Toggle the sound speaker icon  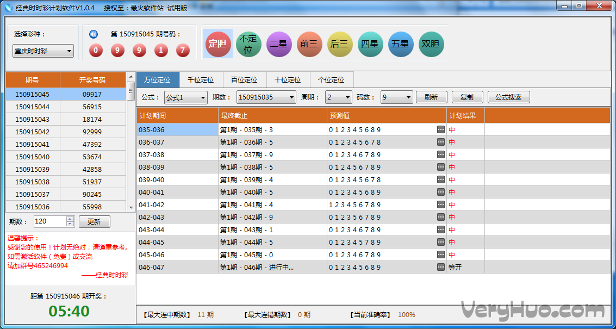point(94,34)
